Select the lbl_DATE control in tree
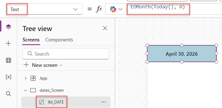 pyautogui.click(x=56, y=102)
